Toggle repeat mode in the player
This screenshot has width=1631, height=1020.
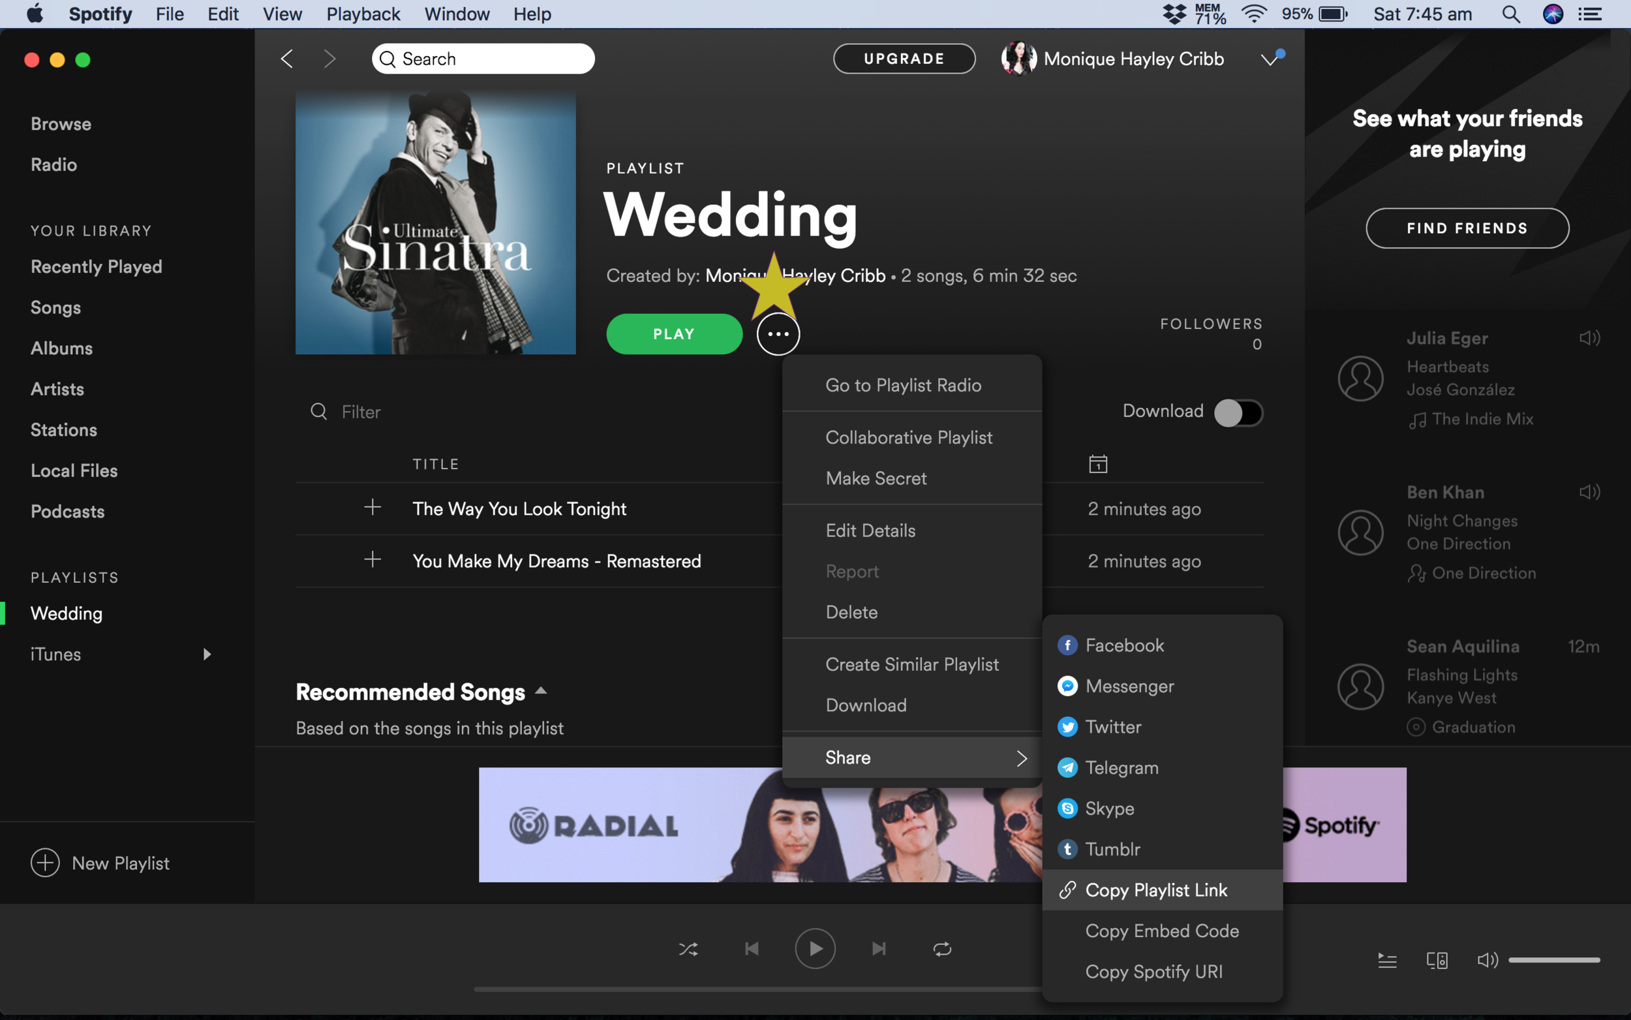click(942, 949)
